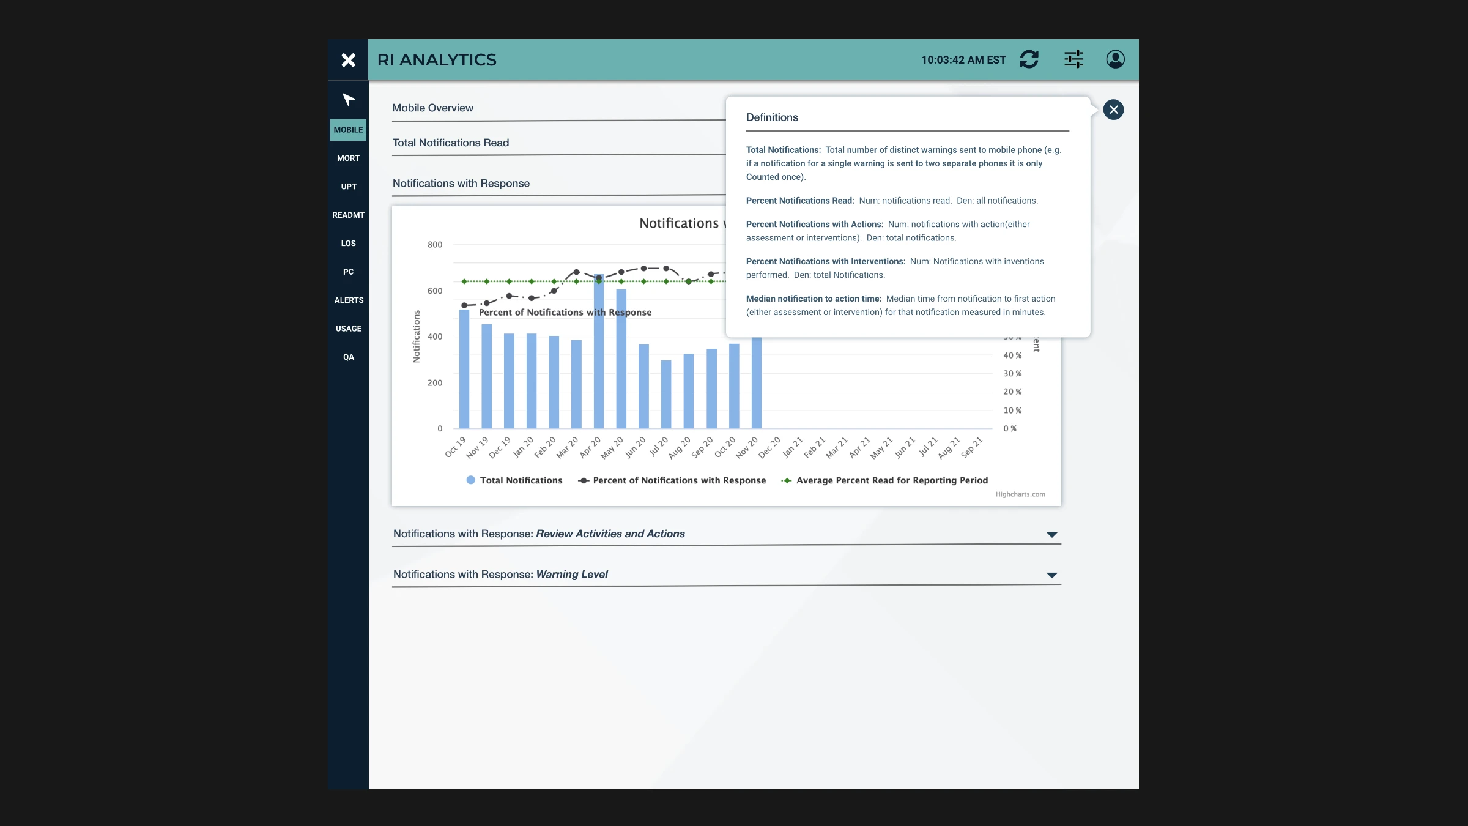Click the RI ANALYTICS title
Image resolution: width=1468 pixels, height=826 pixels.
tap(437, 60)
